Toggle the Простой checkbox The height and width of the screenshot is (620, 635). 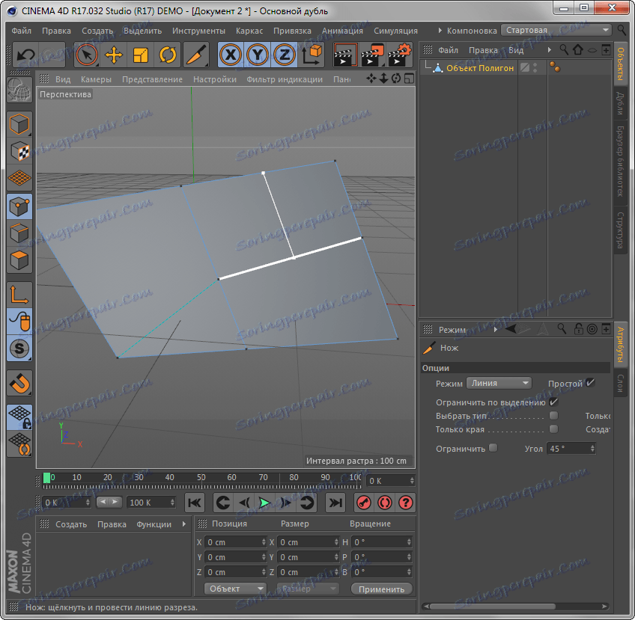[x=591, y=383]
